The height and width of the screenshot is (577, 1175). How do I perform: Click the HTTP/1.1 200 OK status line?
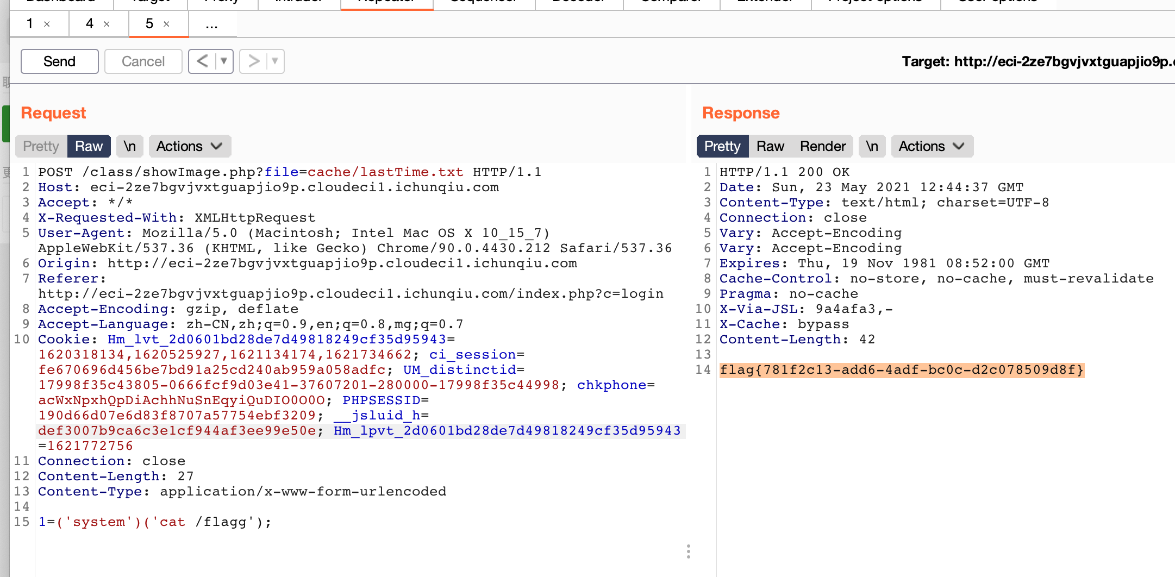click(784, 172)
